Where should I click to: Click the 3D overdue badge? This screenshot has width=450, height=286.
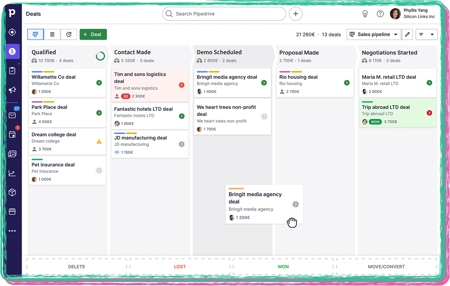125,96
